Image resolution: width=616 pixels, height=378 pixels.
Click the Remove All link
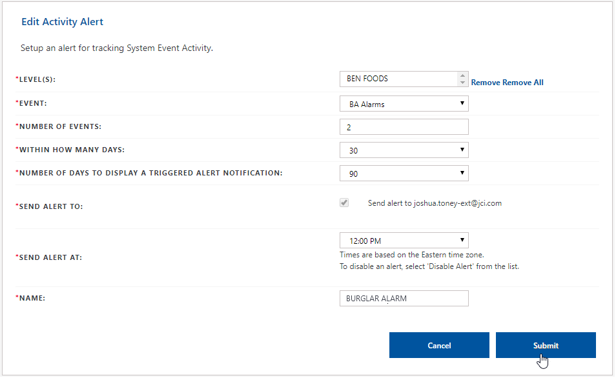(523, 83)
